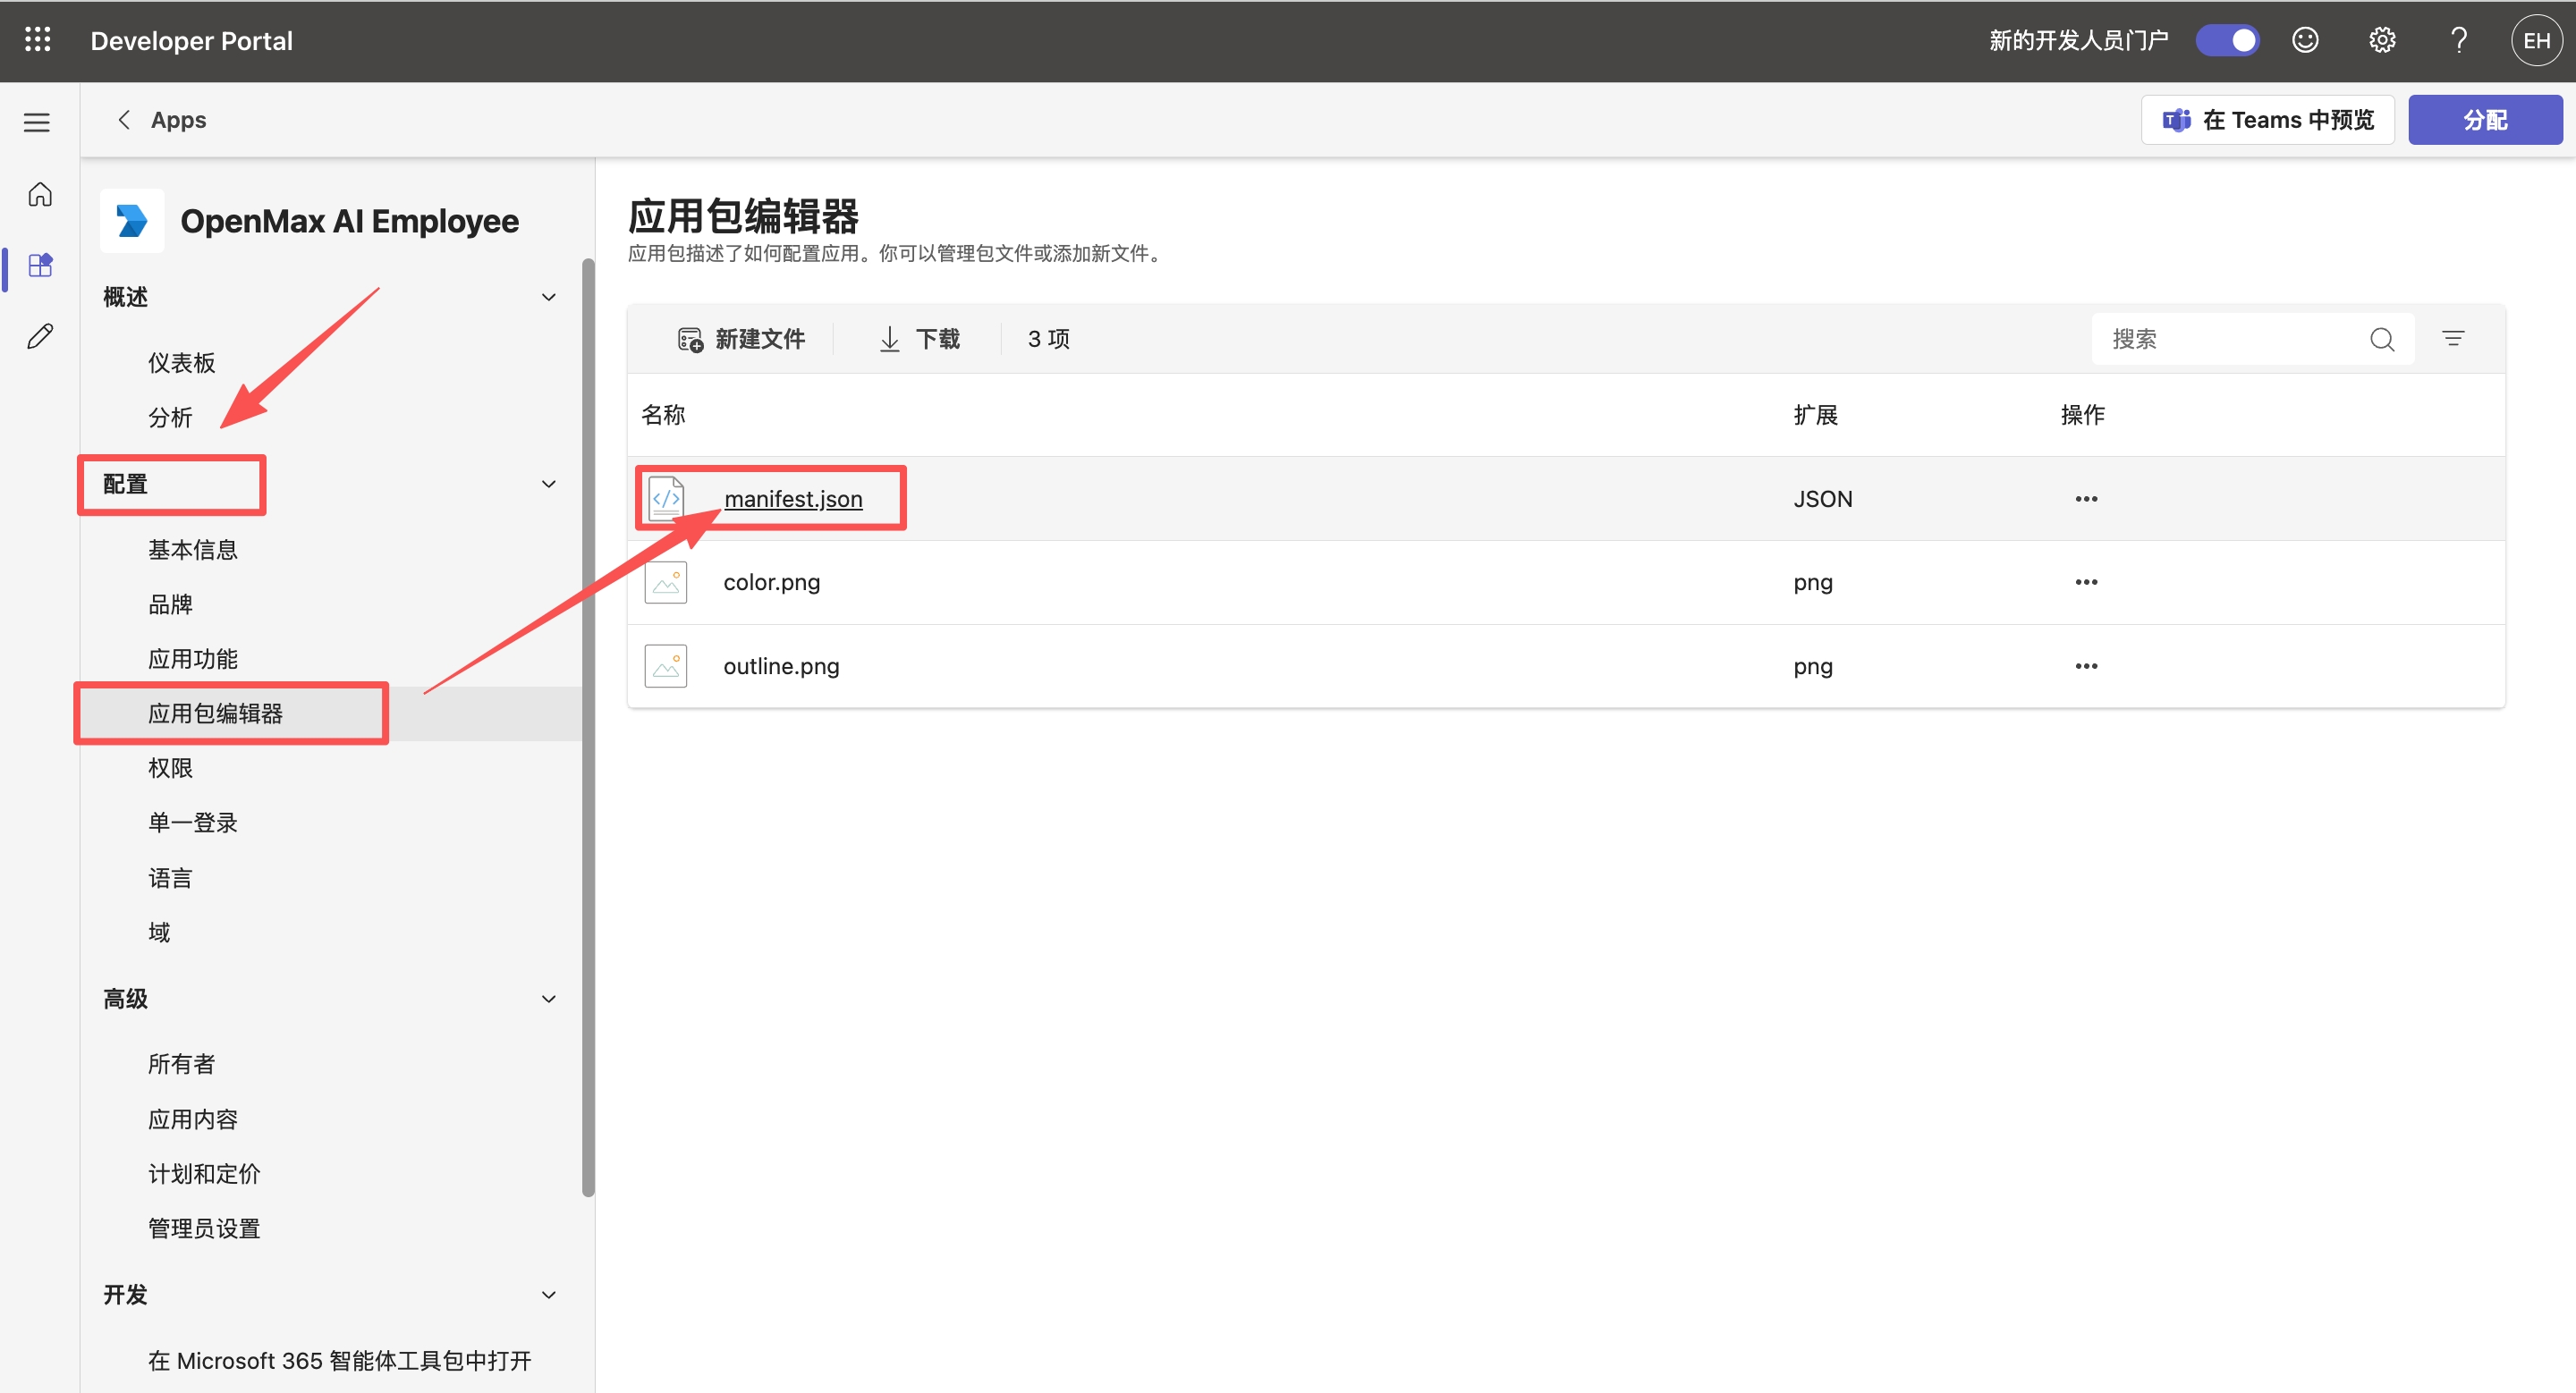This screenshot has height=1393, width=2576.
Task: Open the manifest.json link
Action: (x=793, y=499)
